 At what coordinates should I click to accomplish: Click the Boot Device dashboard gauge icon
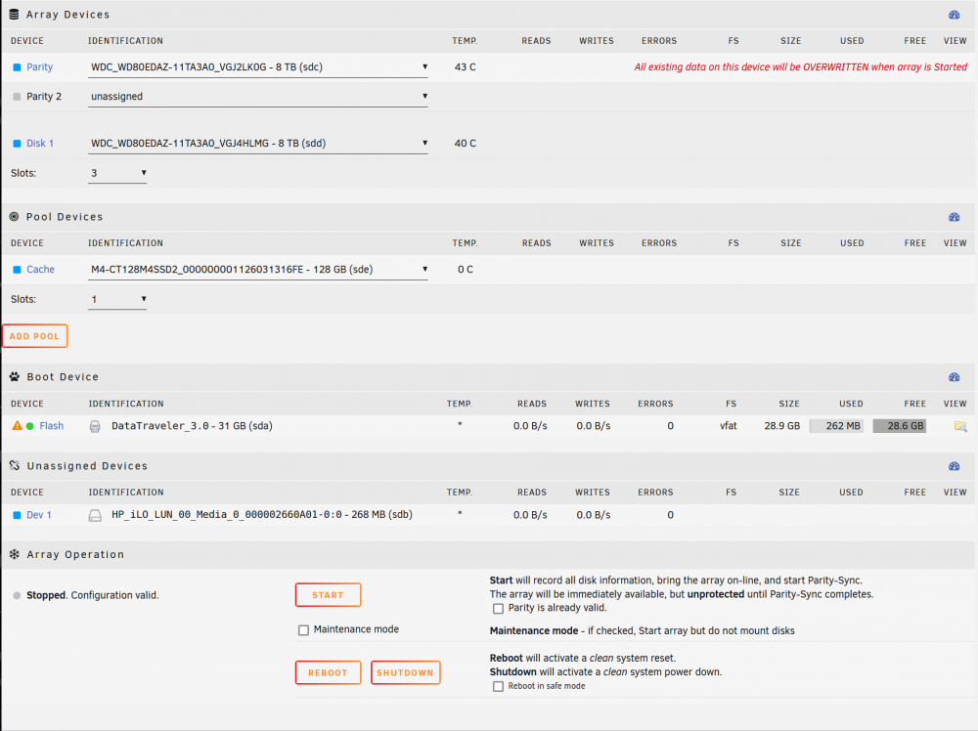click(954, 377)
